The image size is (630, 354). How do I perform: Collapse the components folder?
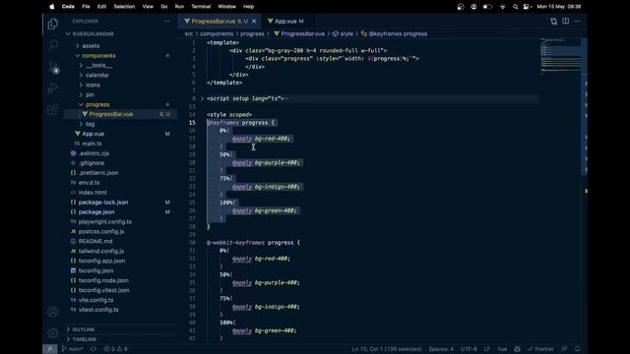[98, 56]
